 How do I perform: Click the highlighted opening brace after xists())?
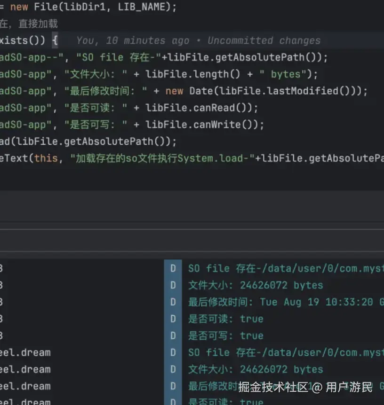tap(55, 40)
